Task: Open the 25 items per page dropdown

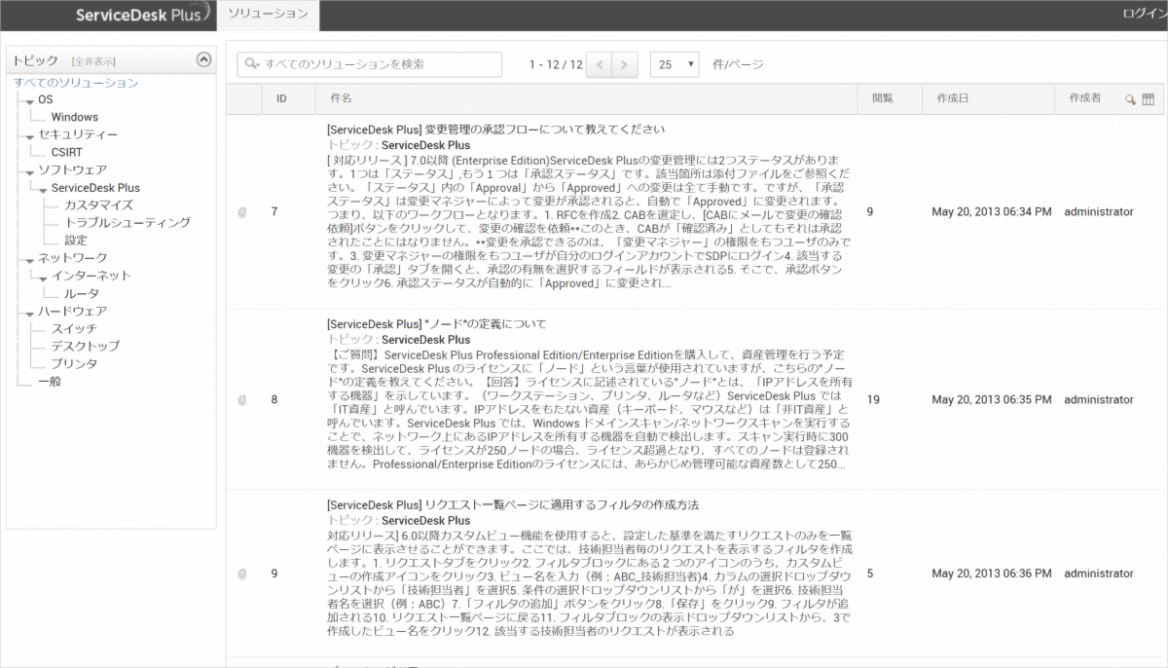Action: tap(675, 65)
